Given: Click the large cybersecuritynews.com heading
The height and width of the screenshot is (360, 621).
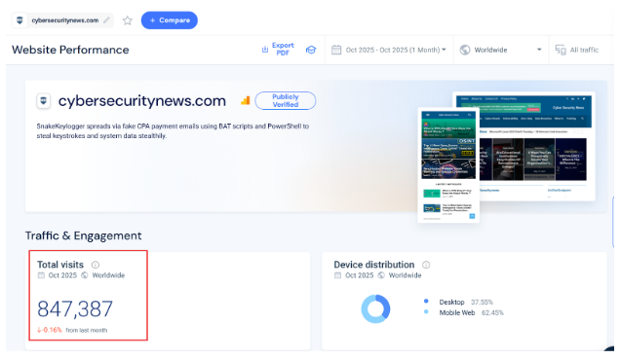Looking at the screenshot, I should click(x=142, y=101).
